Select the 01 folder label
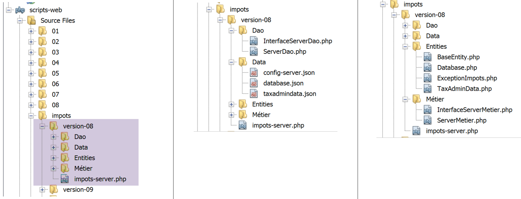 point(55,31)
